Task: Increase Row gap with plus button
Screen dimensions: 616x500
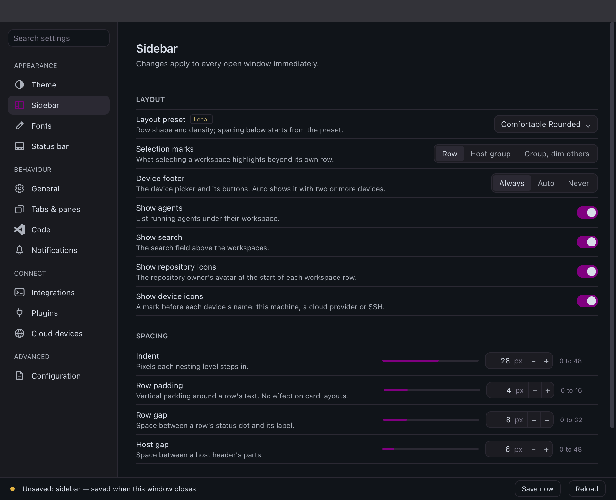Action: (547, 420)
